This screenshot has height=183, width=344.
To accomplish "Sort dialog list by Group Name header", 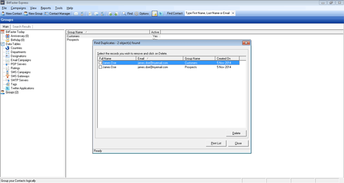I will point(199,58).
